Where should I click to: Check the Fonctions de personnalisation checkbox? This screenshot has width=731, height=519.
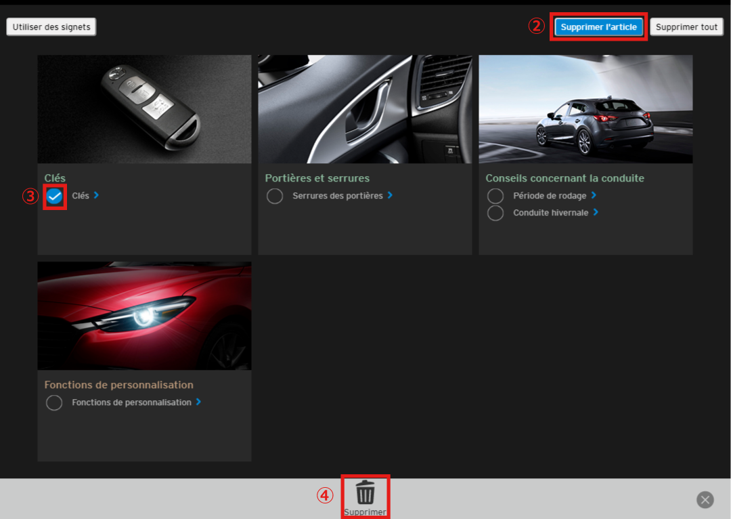click(54, 403)
